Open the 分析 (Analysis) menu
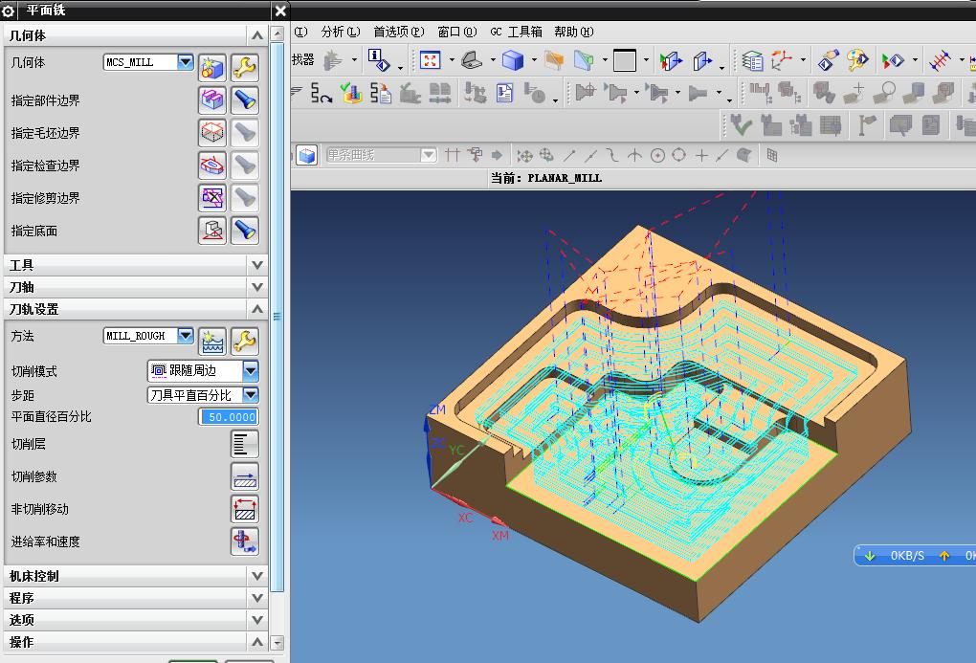The height and width of the screenshot is (663, 976). [x=340, y=32]
